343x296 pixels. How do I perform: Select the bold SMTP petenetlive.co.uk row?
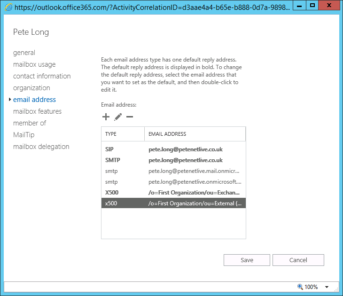[173, 160]
